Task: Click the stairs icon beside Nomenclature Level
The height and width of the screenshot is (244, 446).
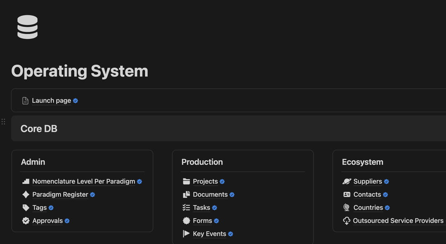Action: tap(26, 181)
